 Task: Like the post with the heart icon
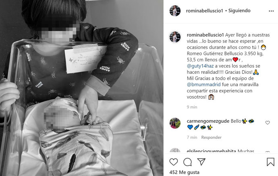pos(174,162)
